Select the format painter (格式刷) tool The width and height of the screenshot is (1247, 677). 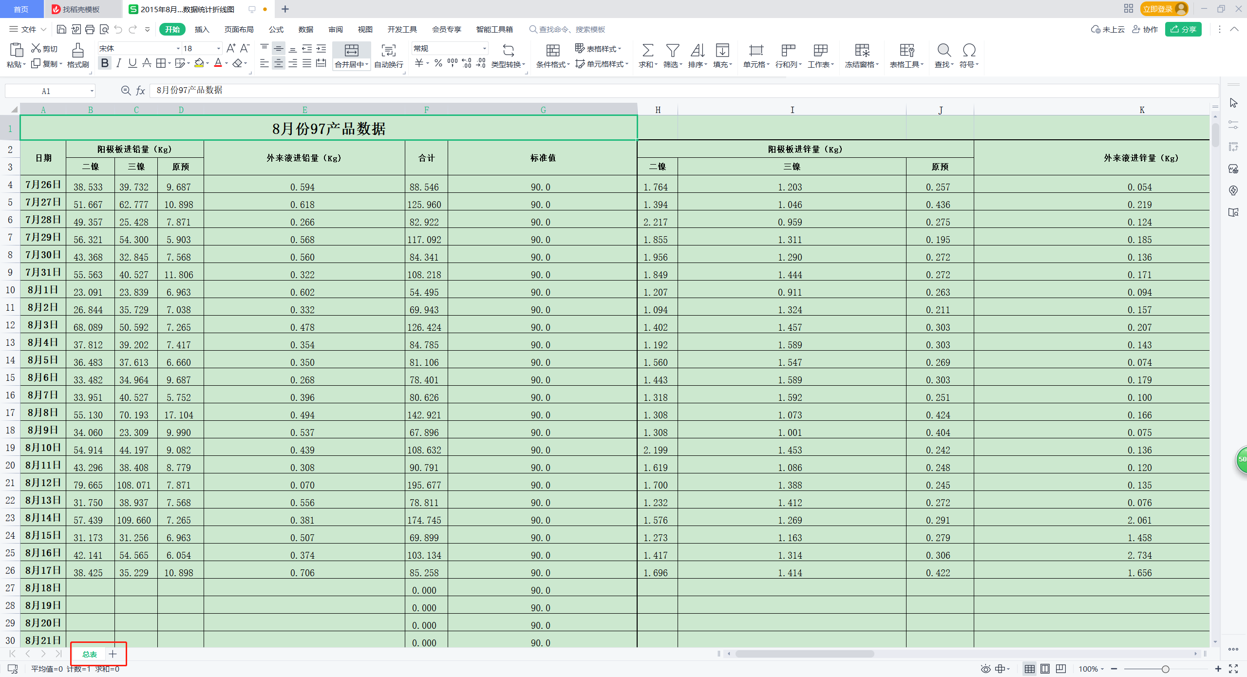coord(77,55)
